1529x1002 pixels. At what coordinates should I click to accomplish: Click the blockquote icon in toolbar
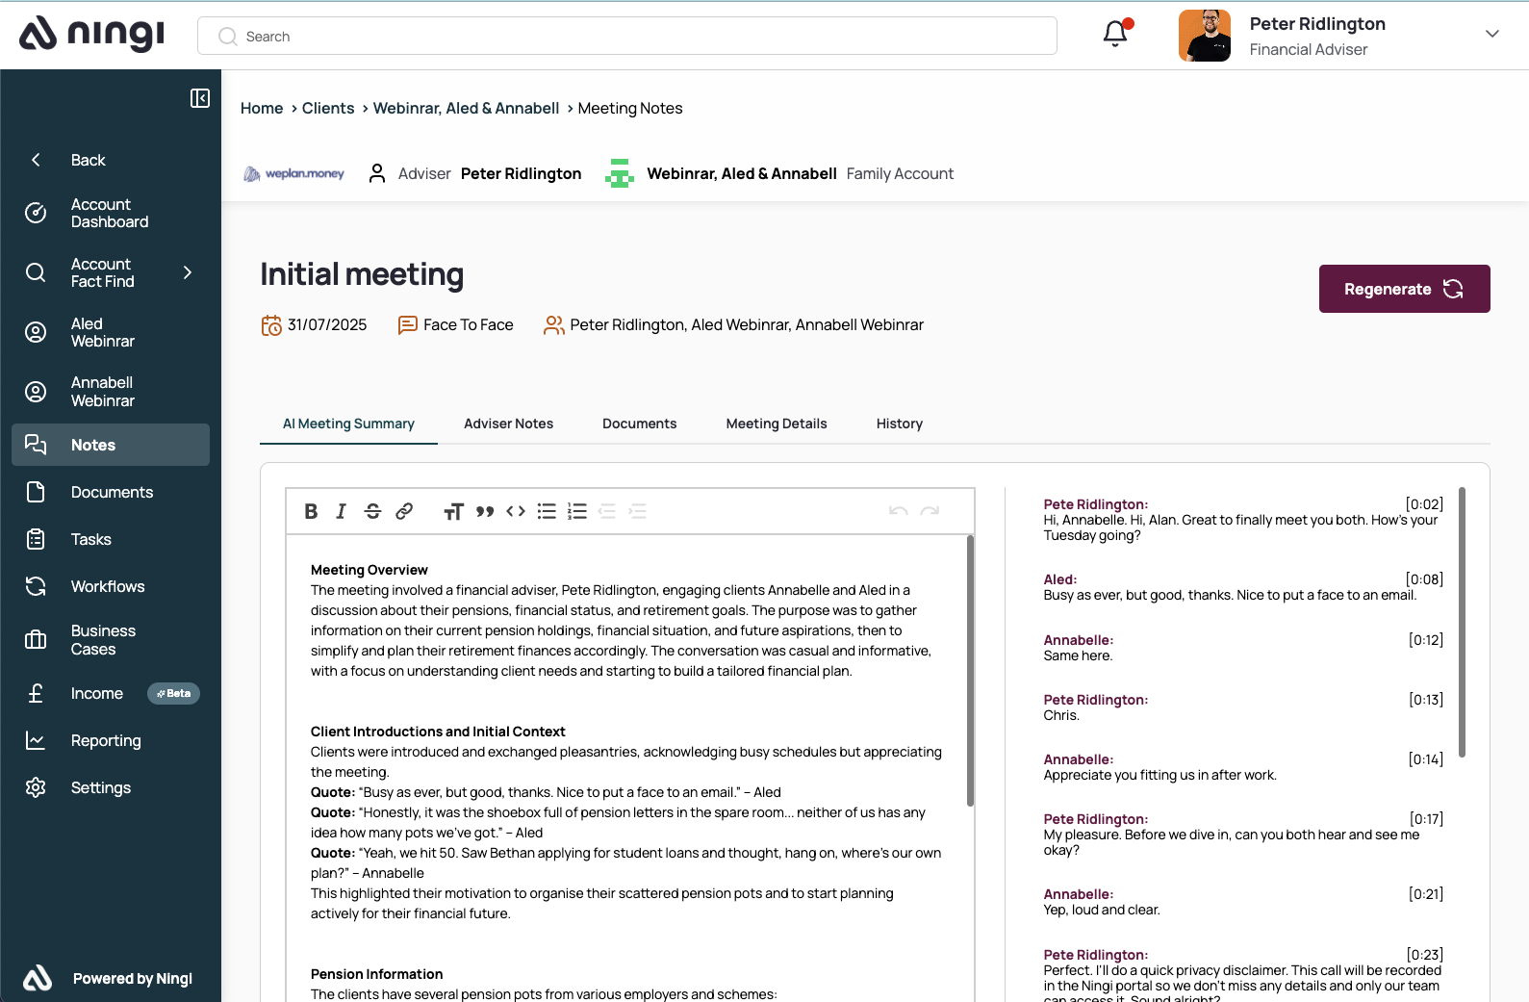coord(485,511)
